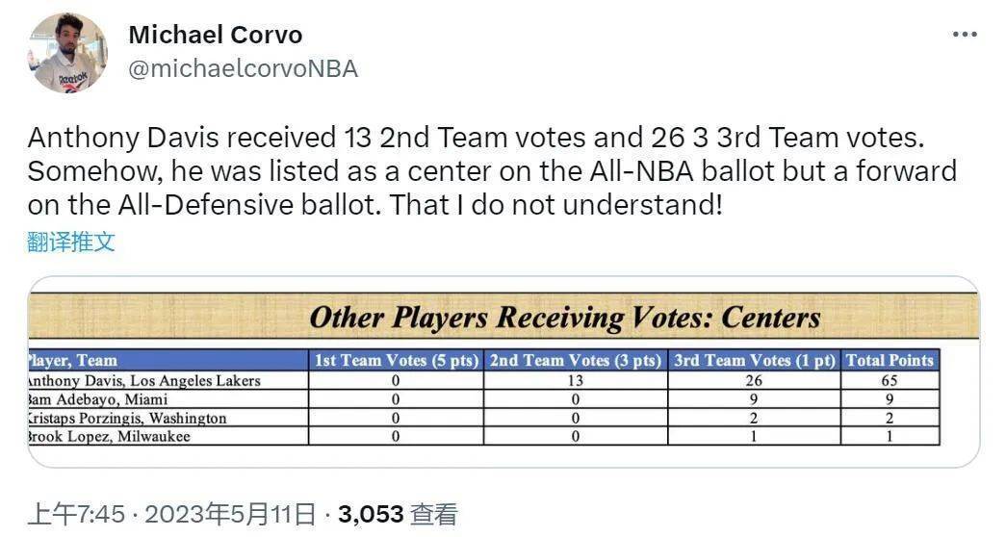Screen dimensions: 1006x537
Task: Click the Anthony Davis, Los Angeles Lakers row
Action: pyautogui.click(x=484, y=380)
